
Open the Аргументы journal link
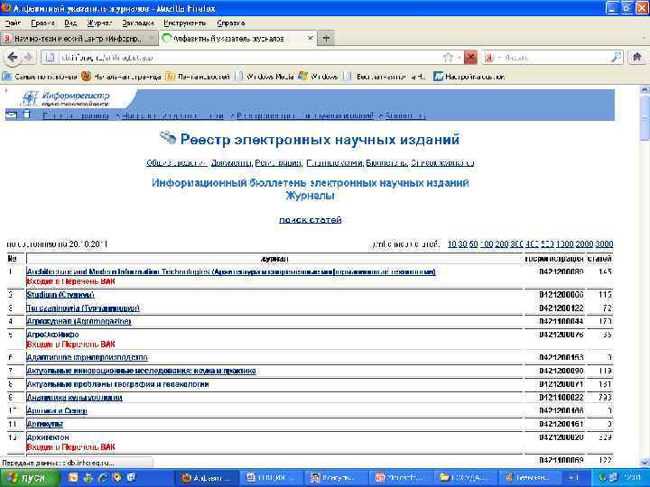(45, 424)
